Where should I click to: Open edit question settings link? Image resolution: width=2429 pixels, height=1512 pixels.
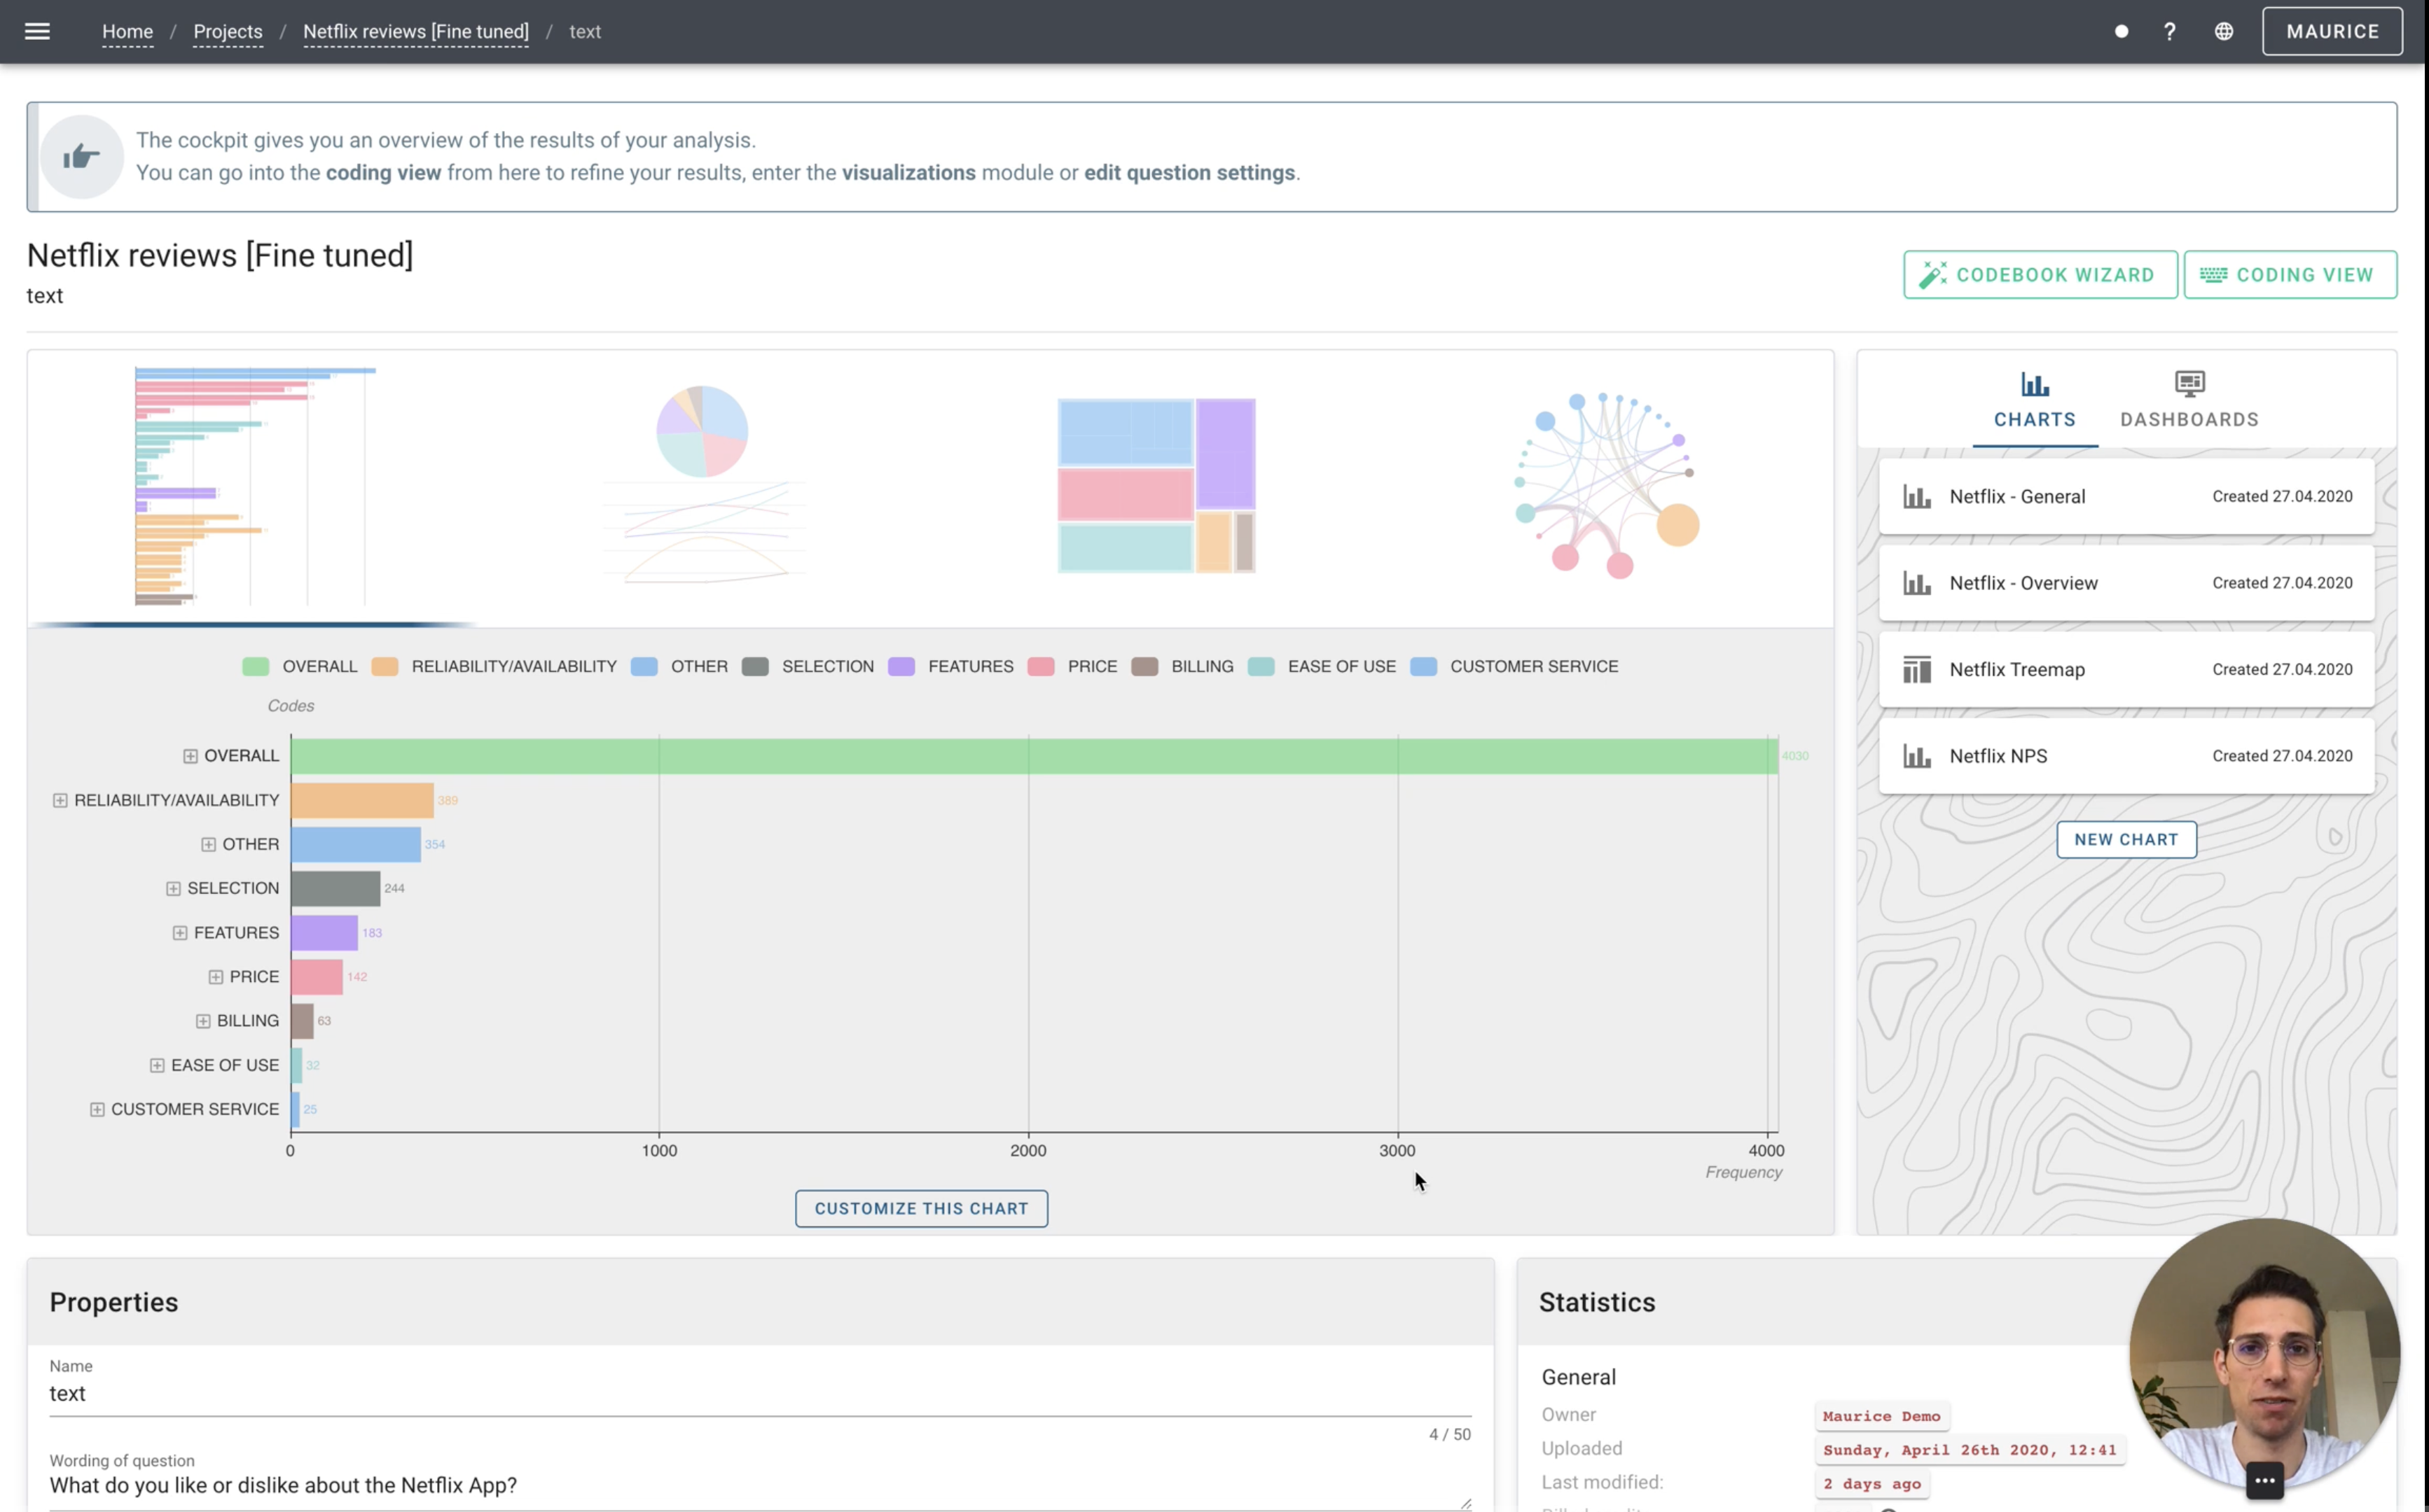[x=1189, y=173]
